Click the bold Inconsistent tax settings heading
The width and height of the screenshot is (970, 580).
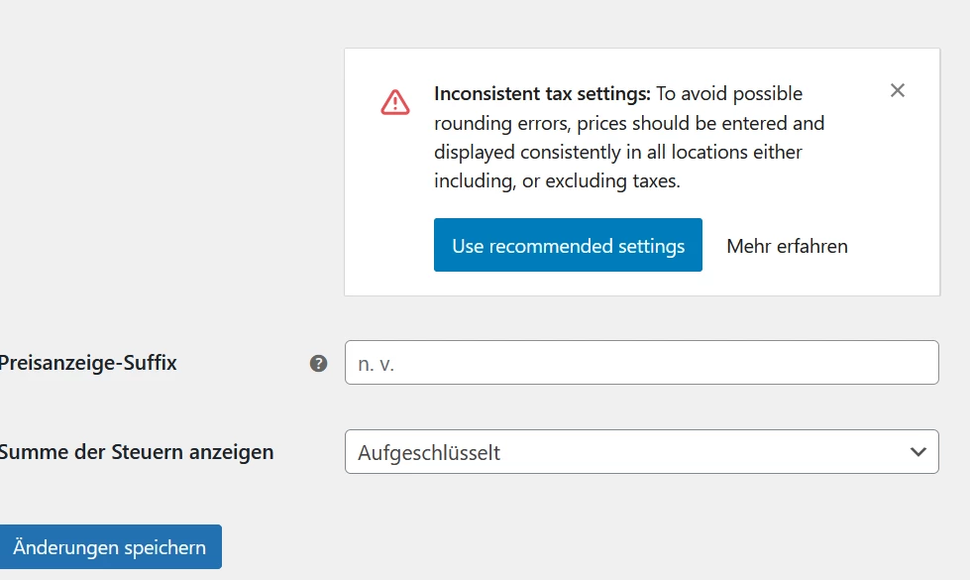[x=542, y=93]
